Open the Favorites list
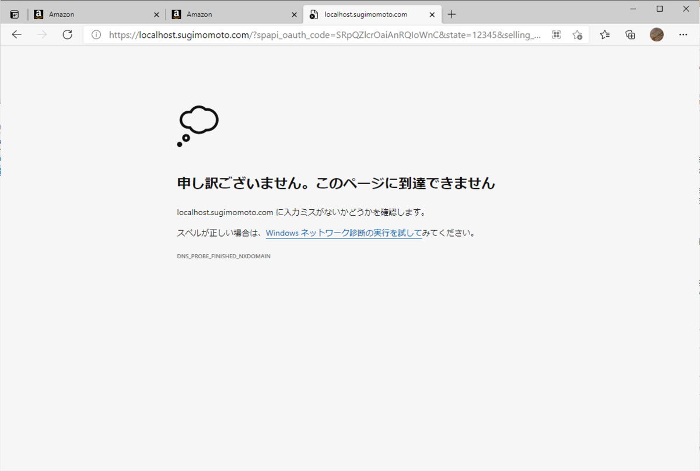Screen dimensions: 700x471 (x=604, y=34)
